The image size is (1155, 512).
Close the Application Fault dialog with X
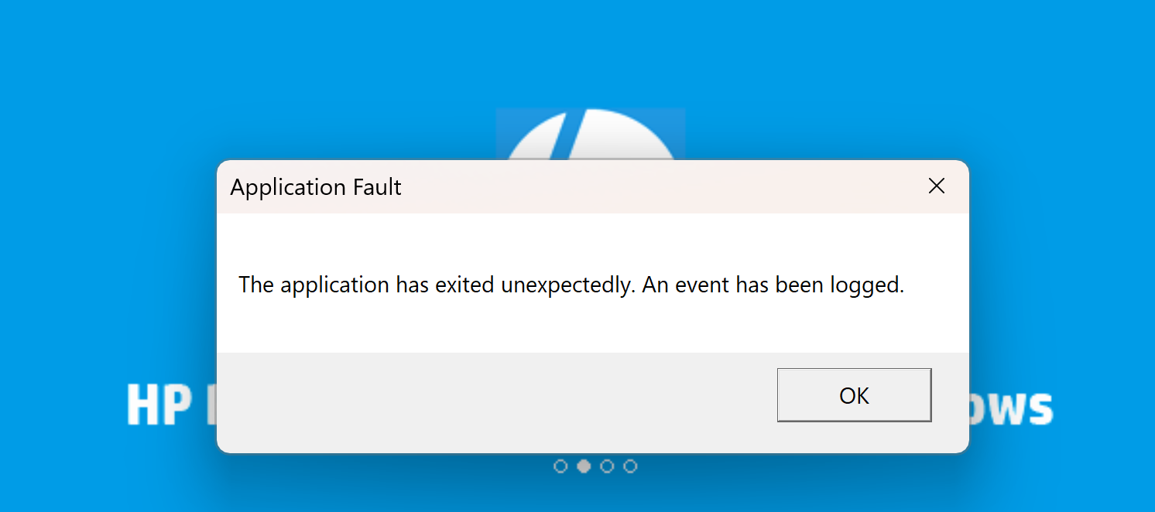937,186
